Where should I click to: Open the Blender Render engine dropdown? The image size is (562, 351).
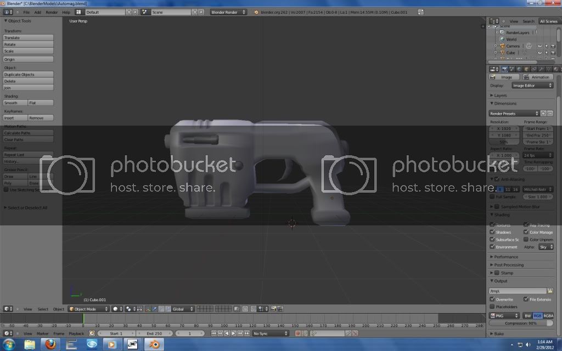point(229,12)
